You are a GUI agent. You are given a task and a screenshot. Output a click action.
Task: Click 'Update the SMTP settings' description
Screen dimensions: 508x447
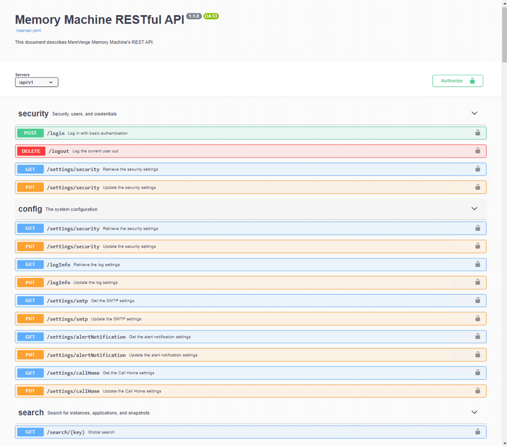pyautogui.click(x=116, y=319)
